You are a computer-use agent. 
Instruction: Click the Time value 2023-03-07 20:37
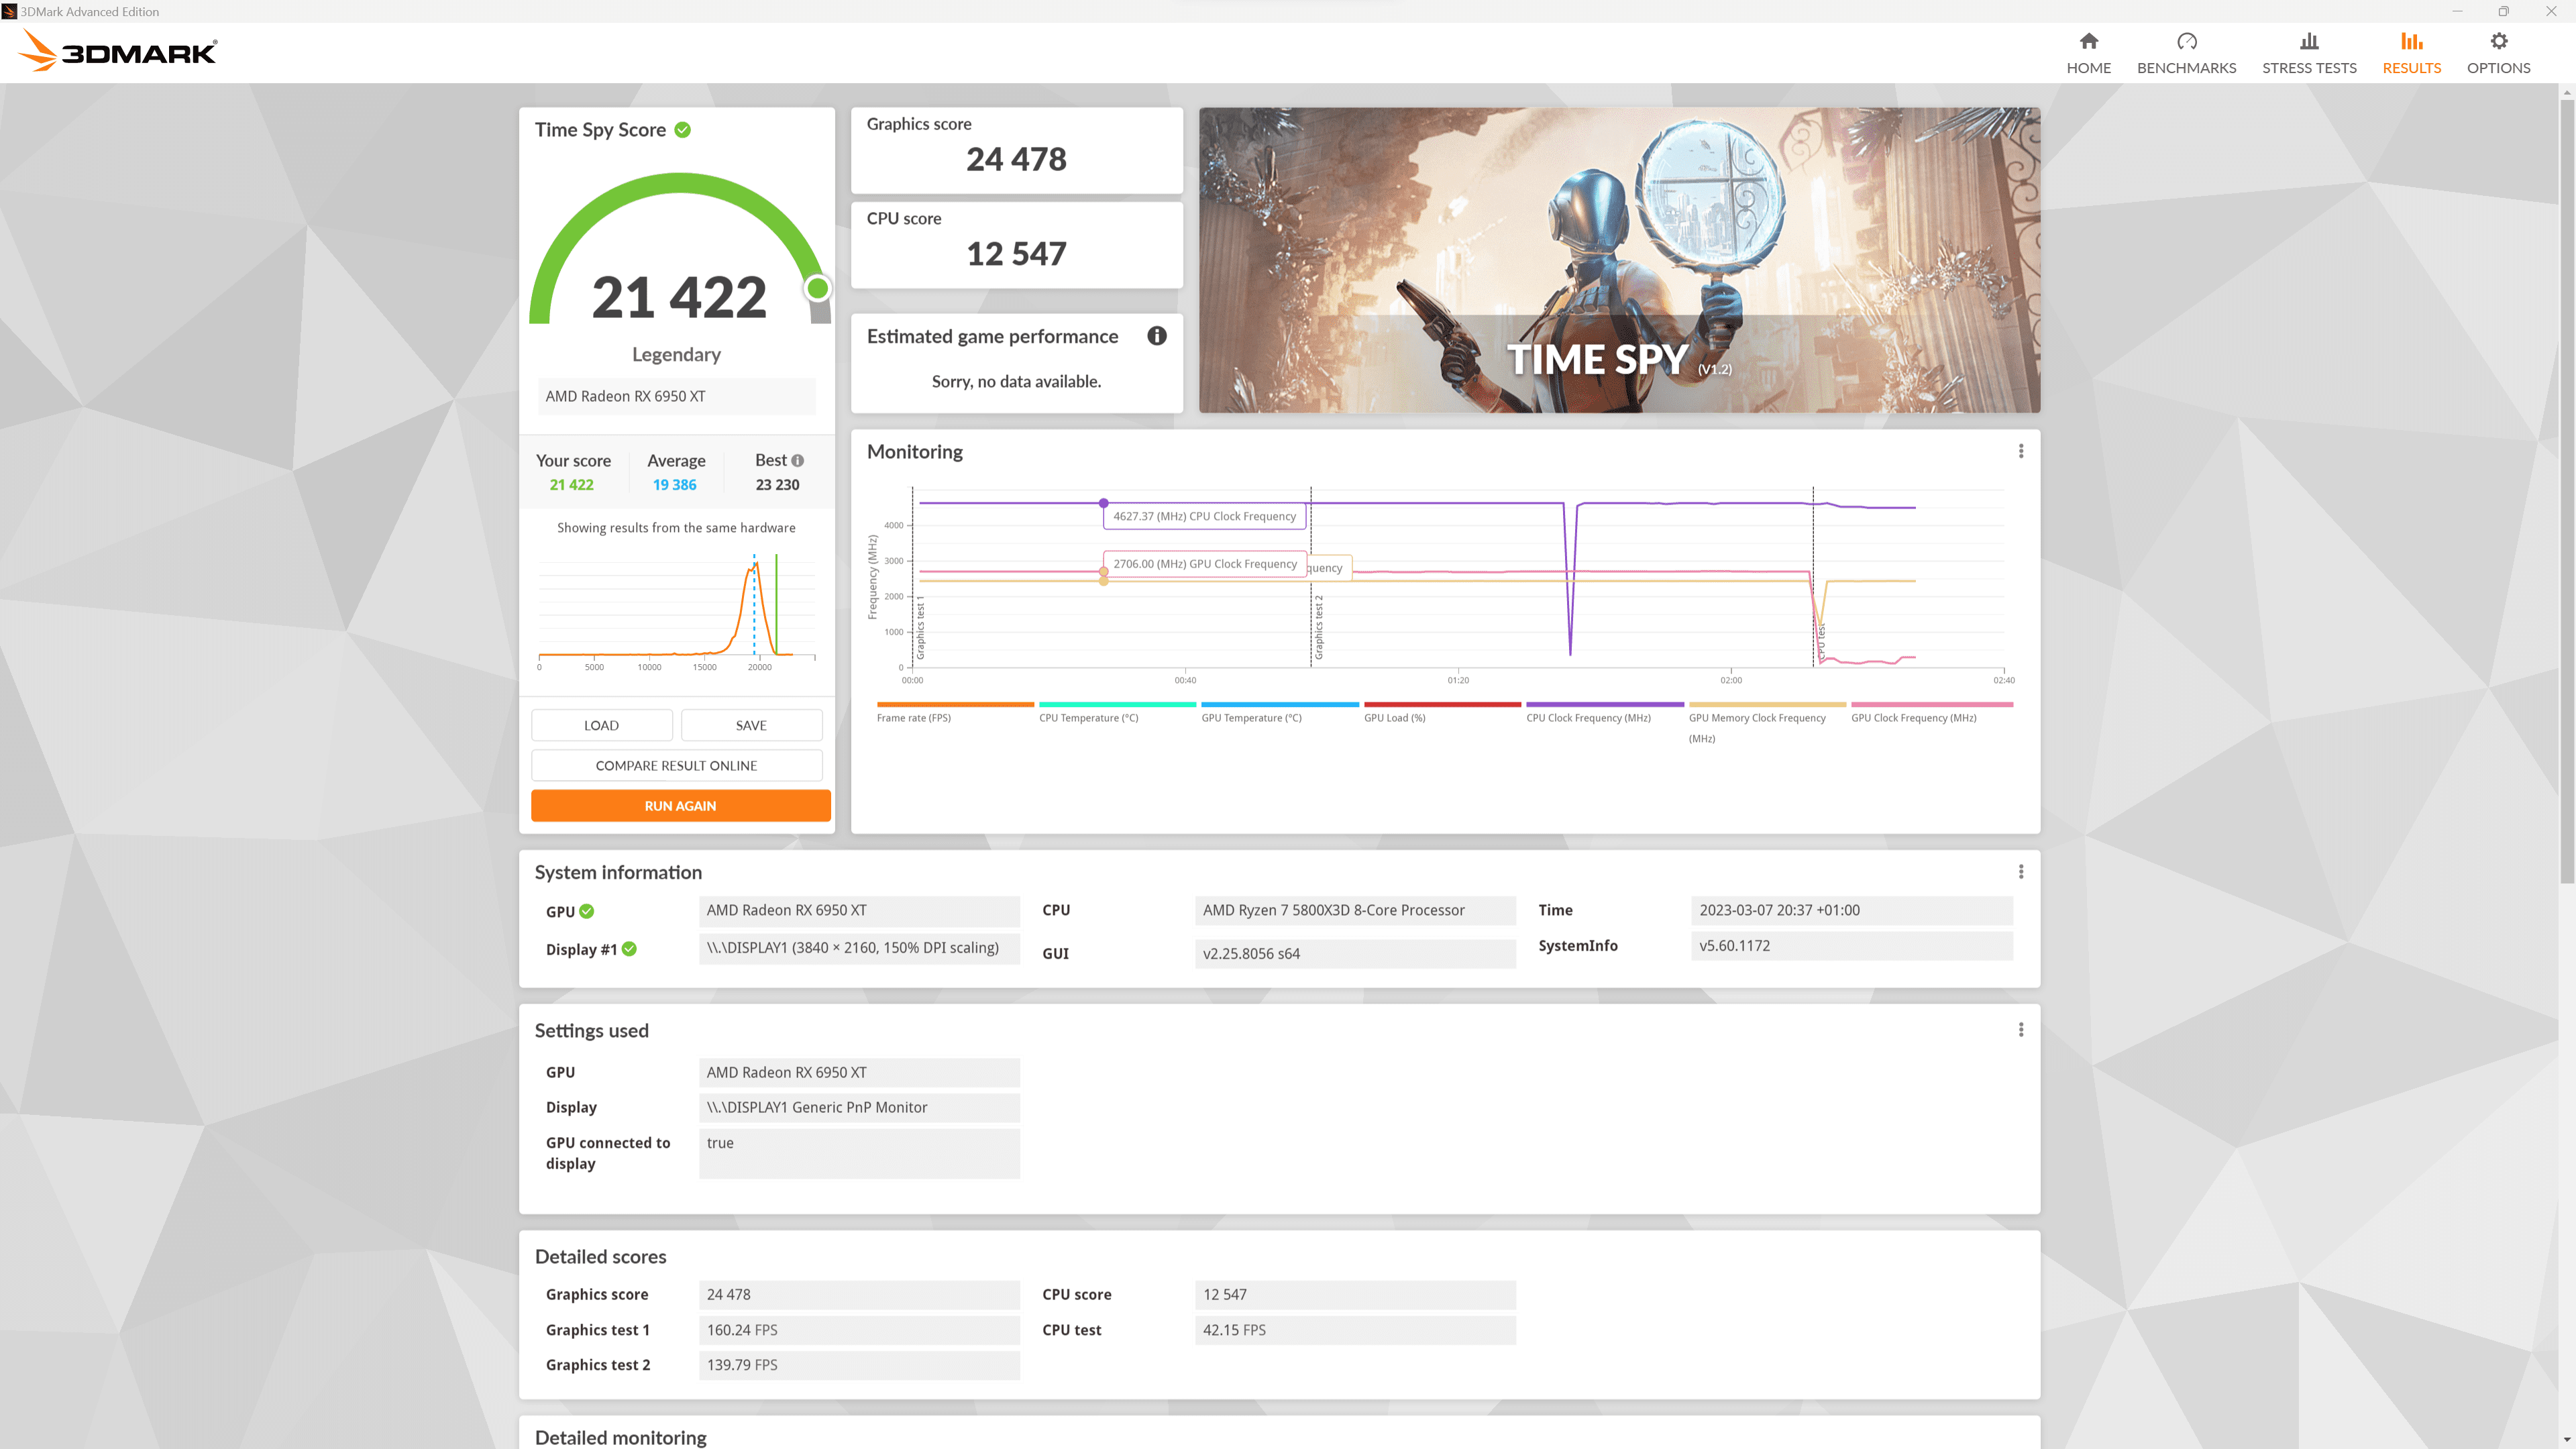pyautogui.click(x=1851, y=910)
